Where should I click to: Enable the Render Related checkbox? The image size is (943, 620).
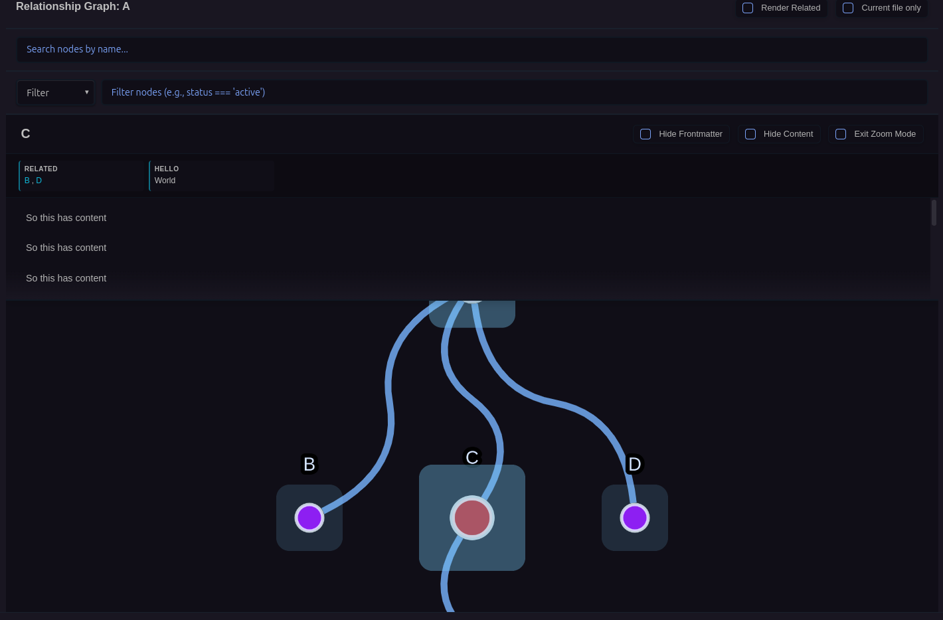[748, 8]
